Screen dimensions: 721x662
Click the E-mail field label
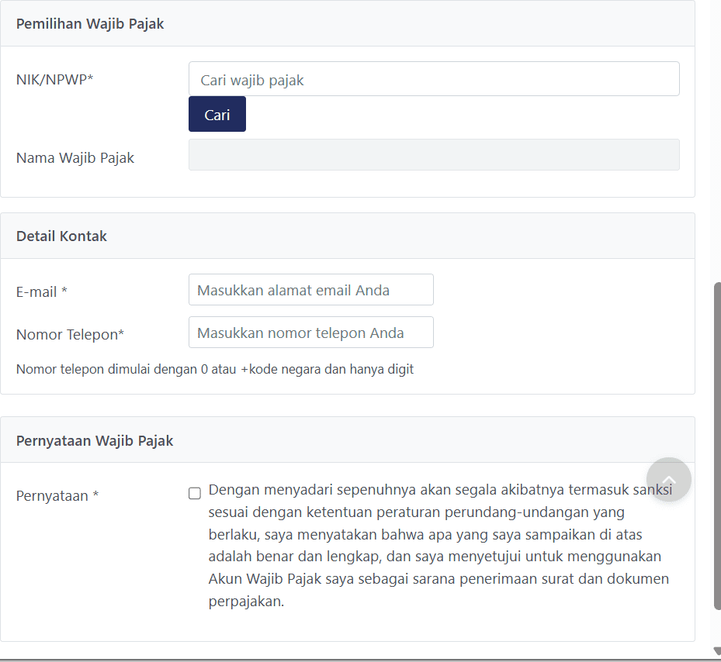click(42, 292)
